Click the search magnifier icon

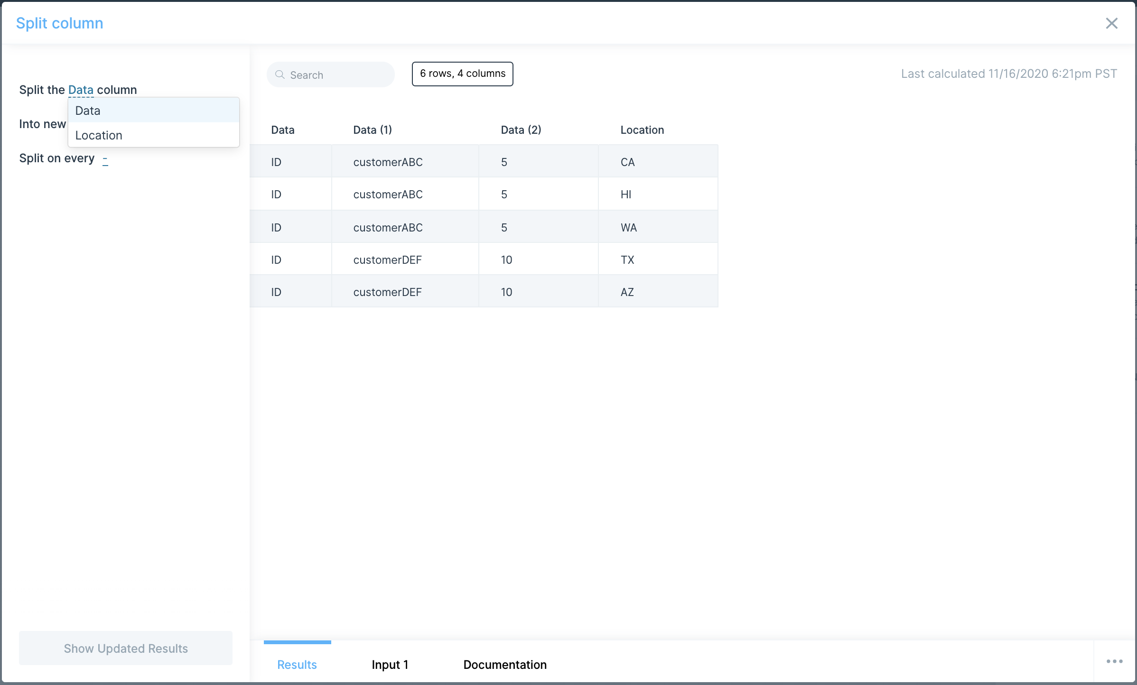[x=280, y=75]
